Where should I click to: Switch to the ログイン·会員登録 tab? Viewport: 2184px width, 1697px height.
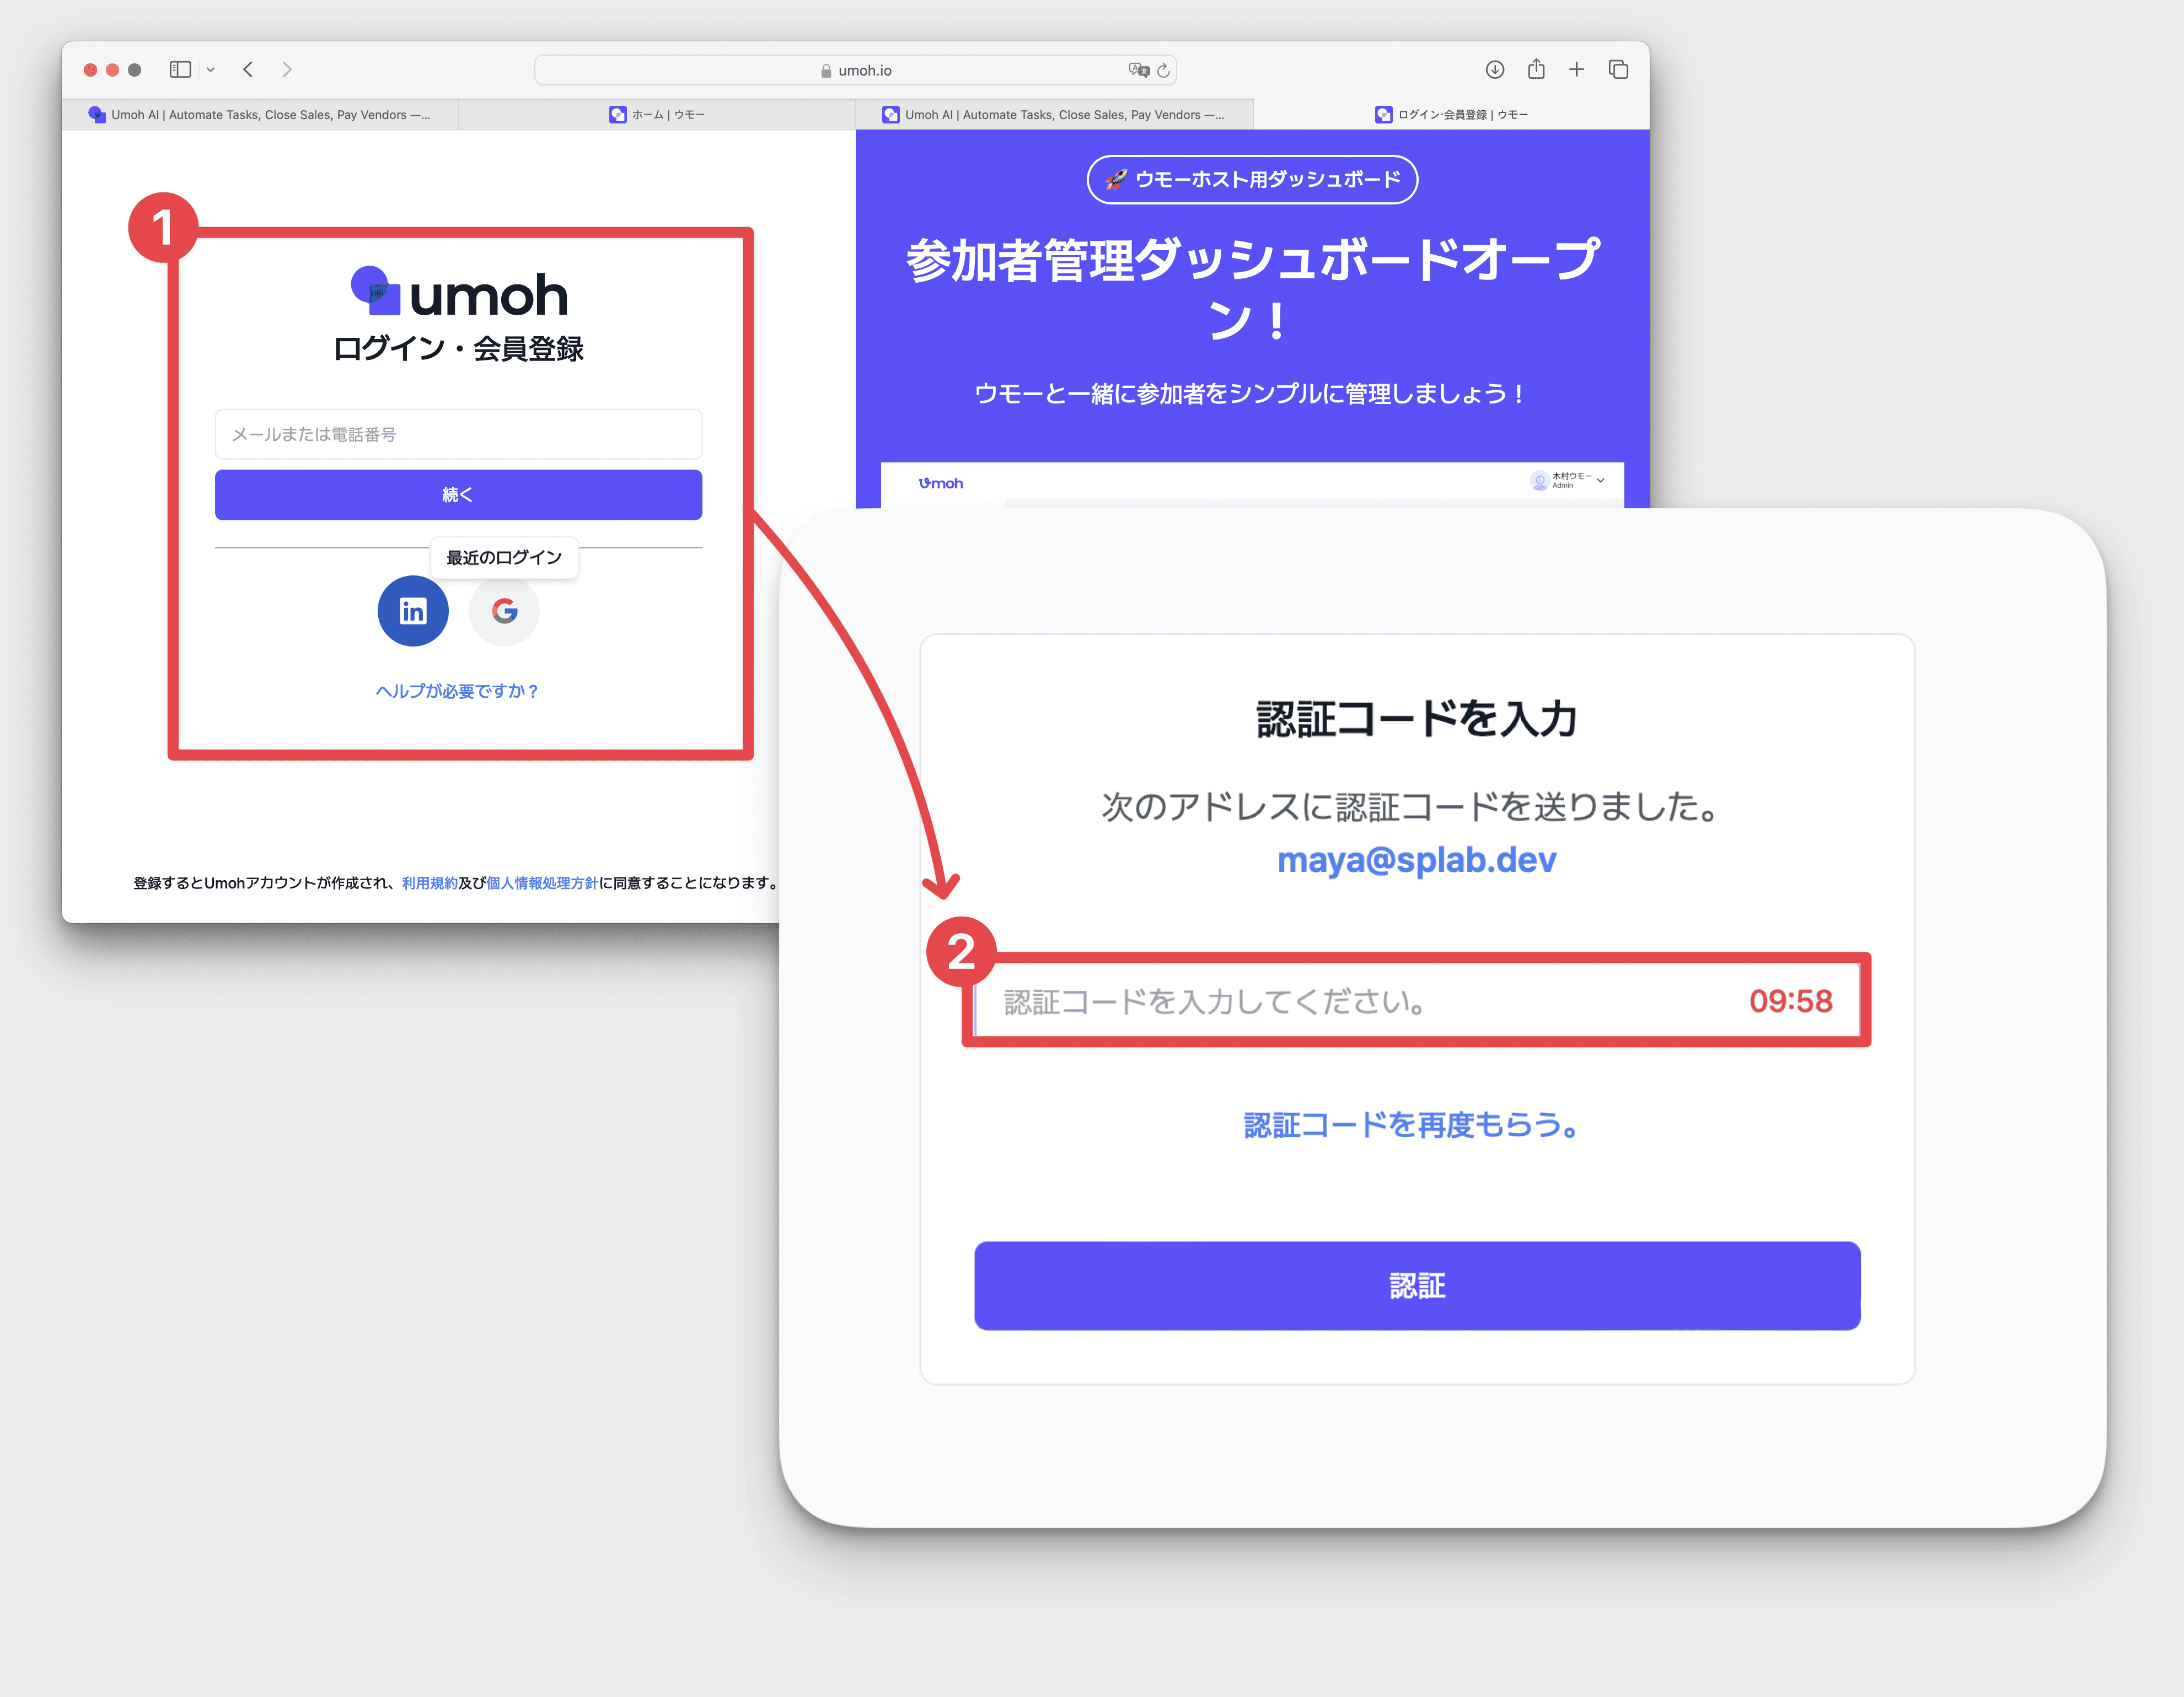[x=1451, y=115]
